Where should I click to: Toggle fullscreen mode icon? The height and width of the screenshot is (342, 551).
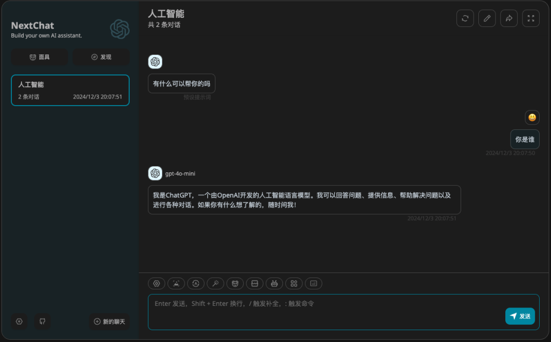tap(531, 18)
